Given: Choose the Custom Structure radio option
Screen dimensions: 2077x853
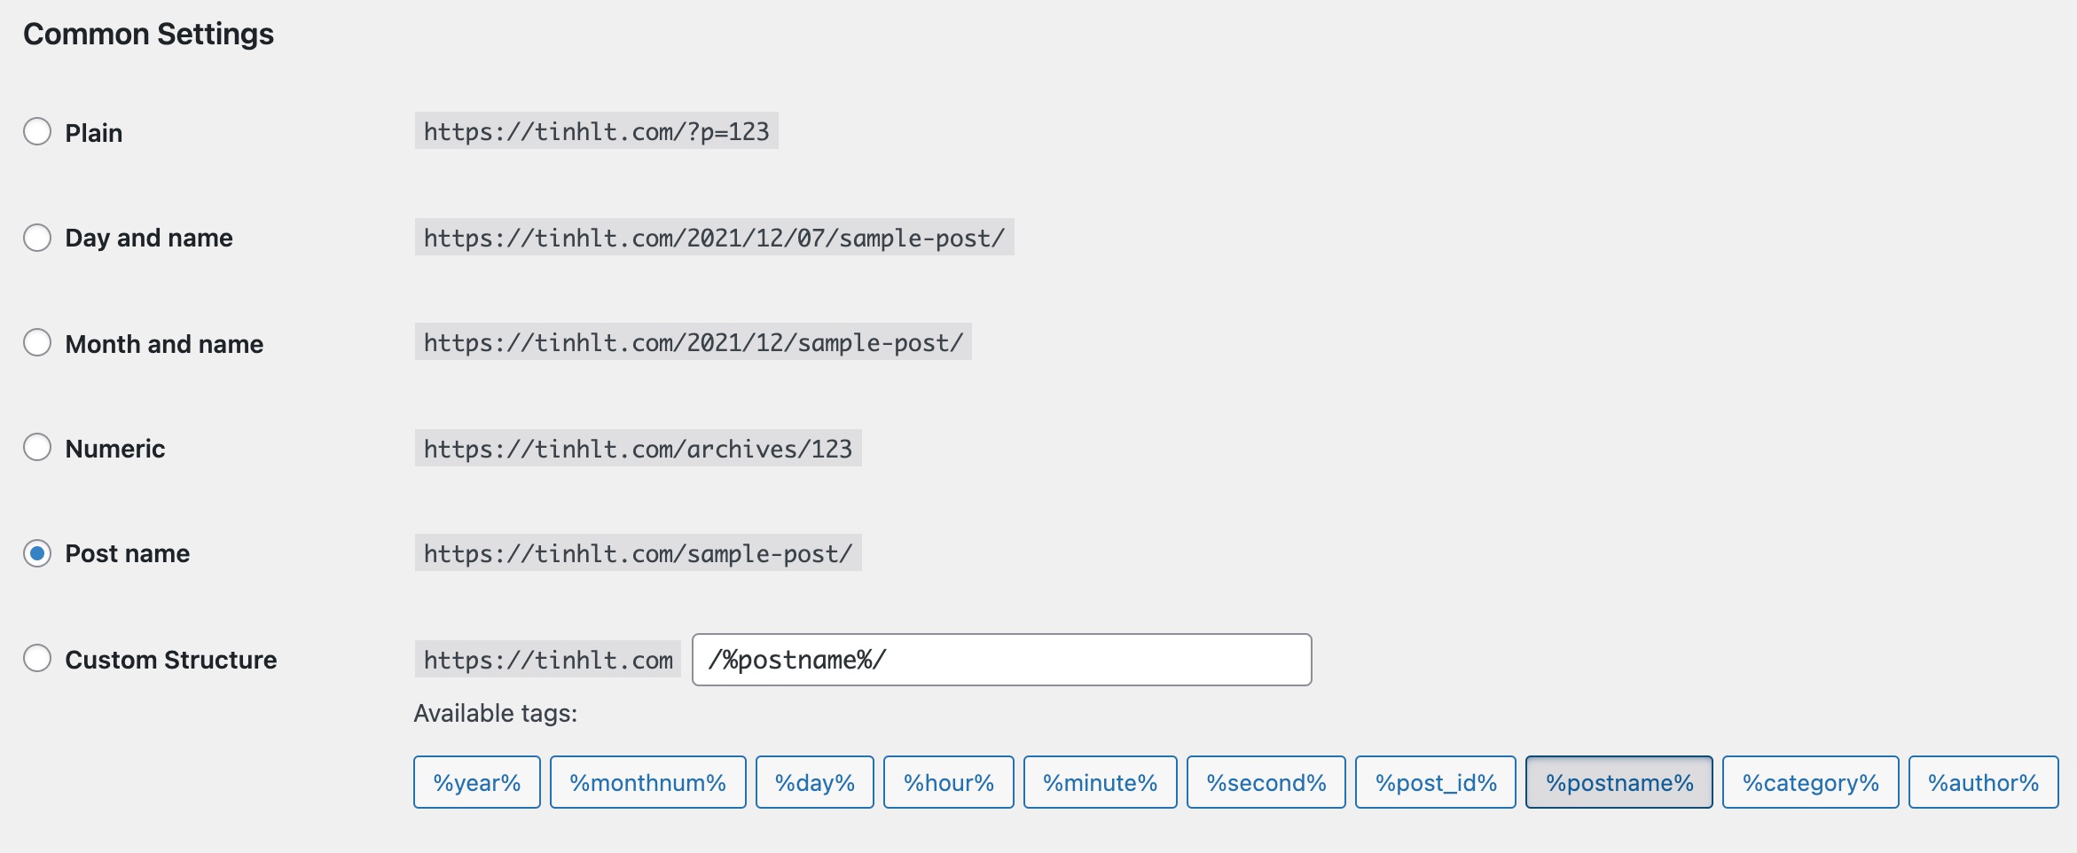Looking at the screenshot, I should click(x=37, y=658).
